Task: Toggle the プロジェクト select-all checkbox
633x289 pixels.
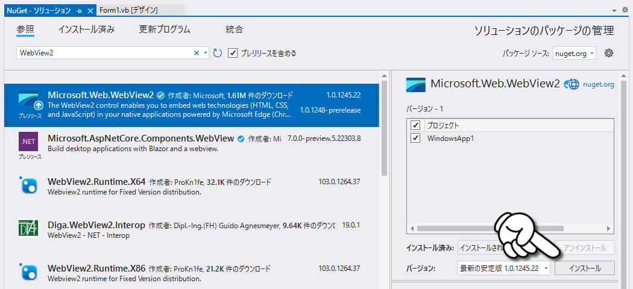Action: (415, 125)
